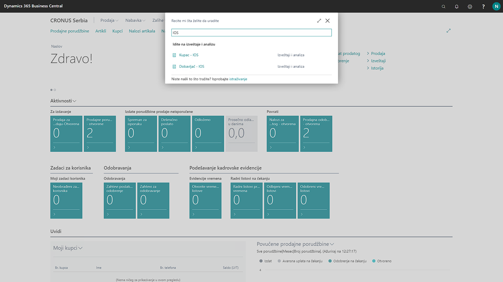The height and width of the screenshot is (282, 503).
Task: Click the user avatar N icon
Action: [496, 6]
